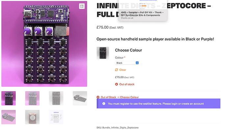Select the diagram sheet thumbnail

[x=56, y=117]
